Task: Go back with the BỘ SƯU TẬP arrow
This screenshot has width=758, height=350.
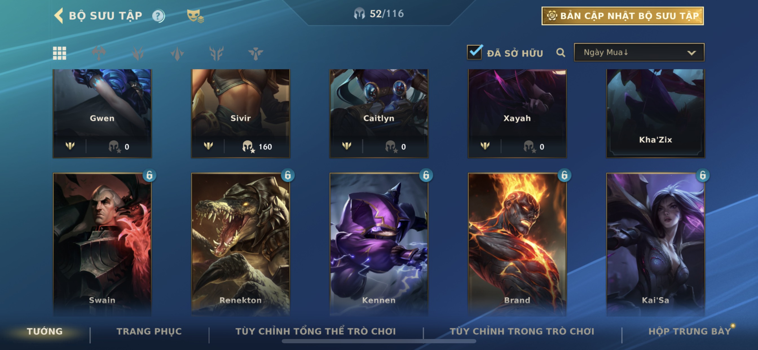Action: click(59, 15)
